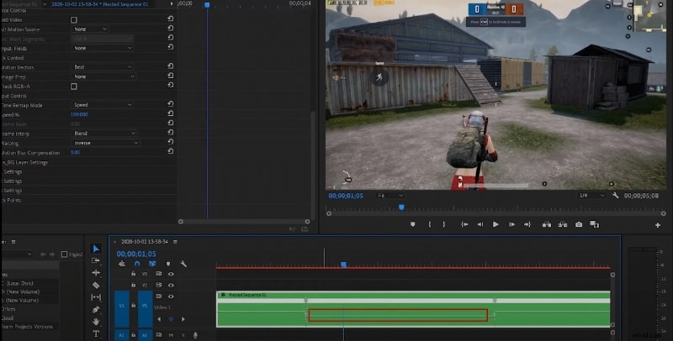Viewport: 673px width, 341px height.
Task: Toggle V3 track lock
Action: (x=134, y=274)
